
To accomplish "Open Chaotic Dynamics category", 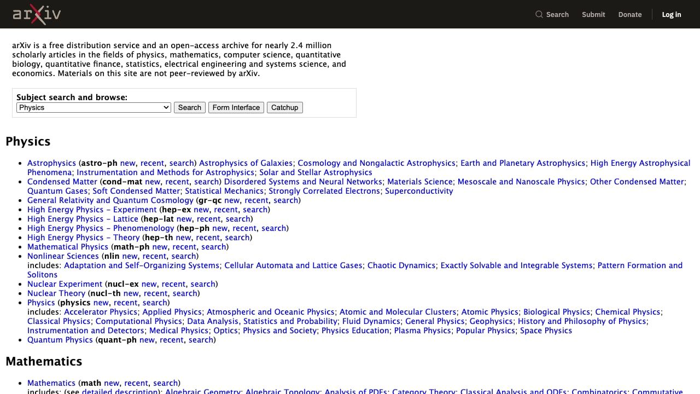I will 401,265.
